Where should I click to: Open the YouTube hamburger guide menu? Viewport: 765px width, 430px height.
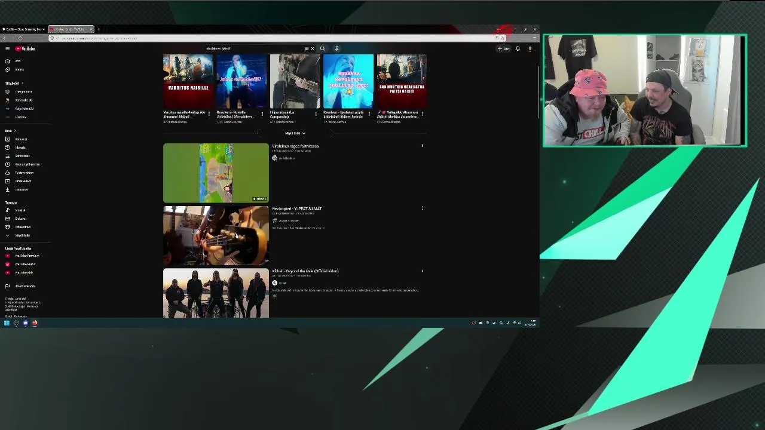point(7,48)
